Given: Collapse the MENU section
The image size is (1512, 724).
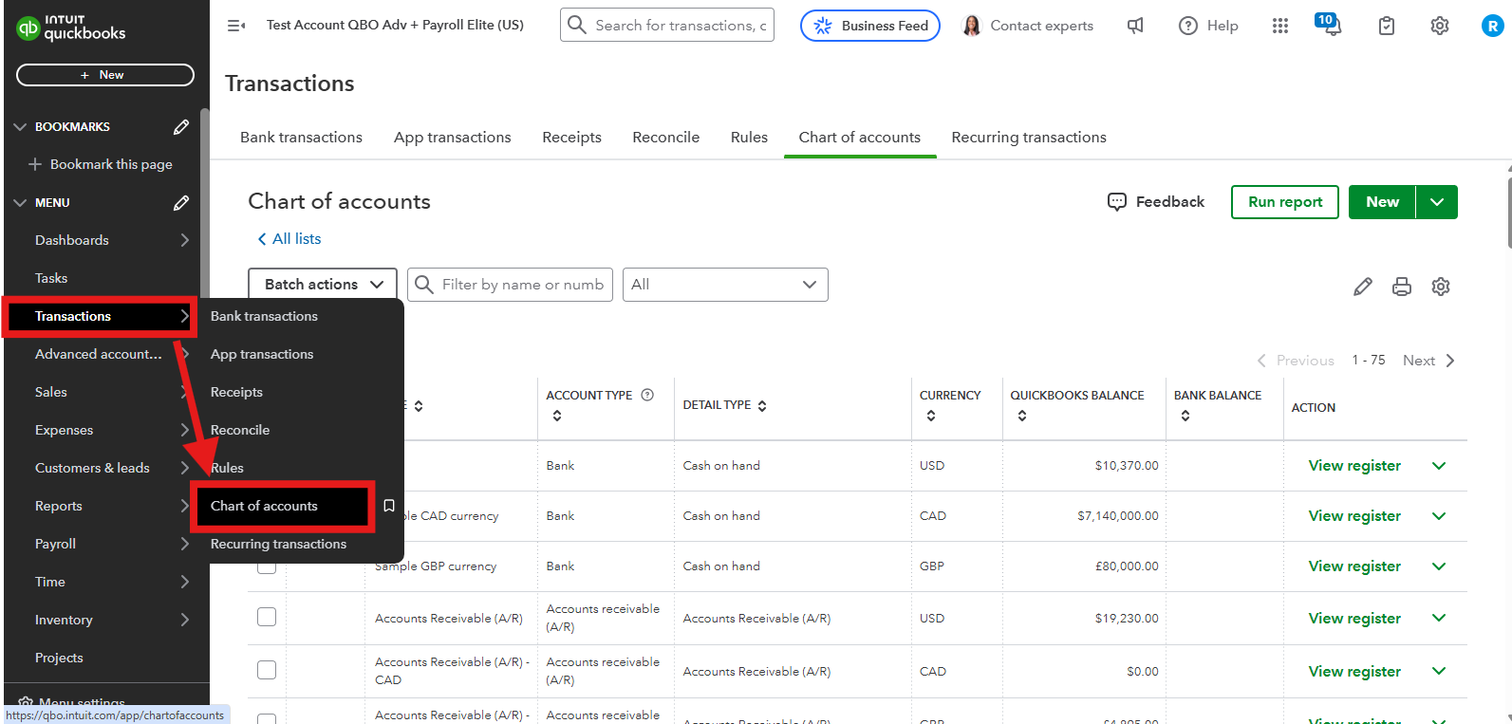Looking at the screenshot, I should coord(20,203).
